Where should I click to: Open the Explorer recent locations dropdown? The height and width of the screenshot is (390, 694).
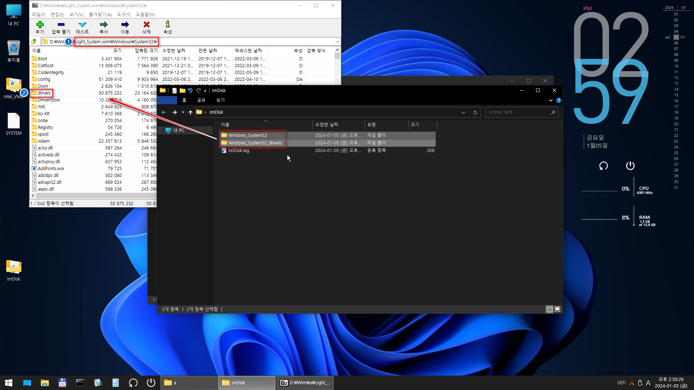(x=183, y=112)
